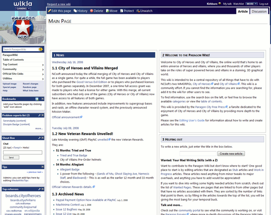The image size is (271, 215).
Task: Open Shout Box settings wrench icon
Action: pos(39,138)
